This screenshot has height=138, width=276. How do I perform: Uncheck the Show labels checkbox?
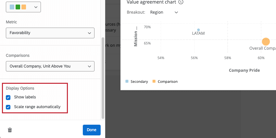click(8, 97)
